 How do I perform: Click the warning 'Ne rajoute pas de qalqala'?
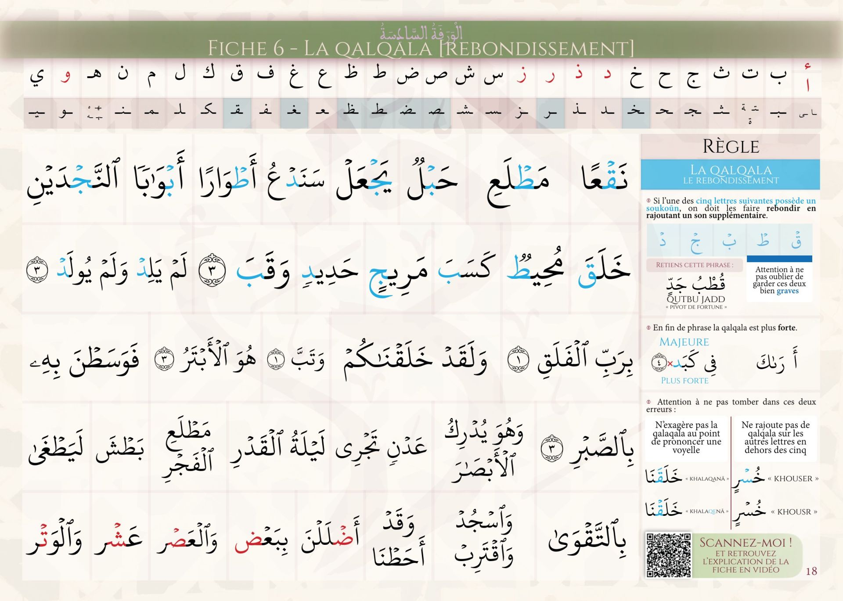tap(775, 437)
